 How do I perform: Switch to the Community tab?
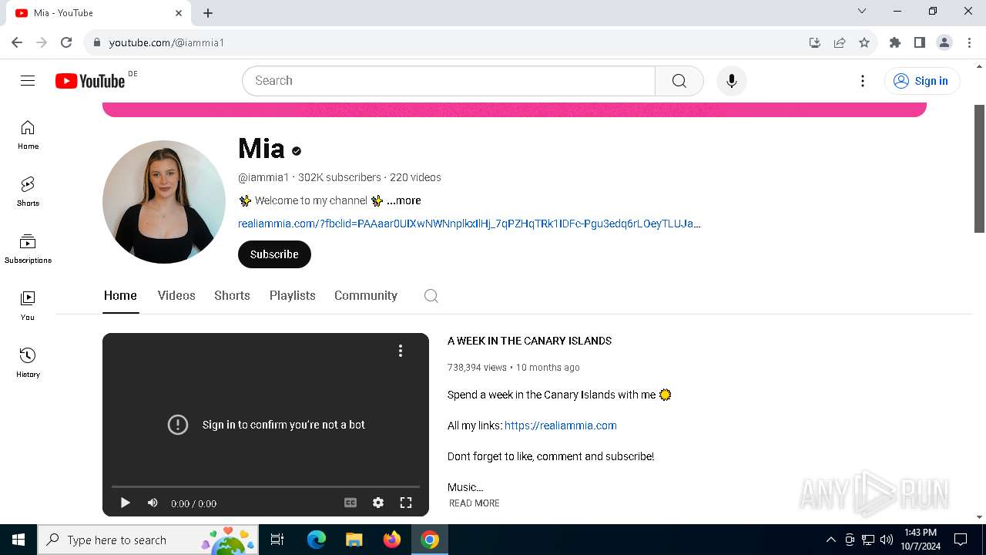pyautogui.click(x=366, y=295)
